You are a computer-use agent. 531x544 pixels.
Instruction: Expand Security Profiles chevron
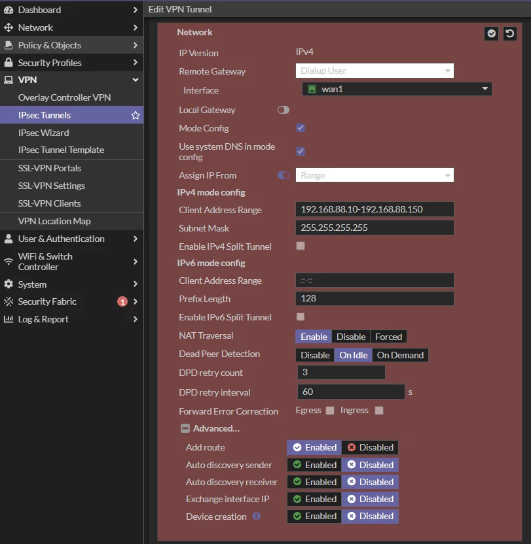136,63
